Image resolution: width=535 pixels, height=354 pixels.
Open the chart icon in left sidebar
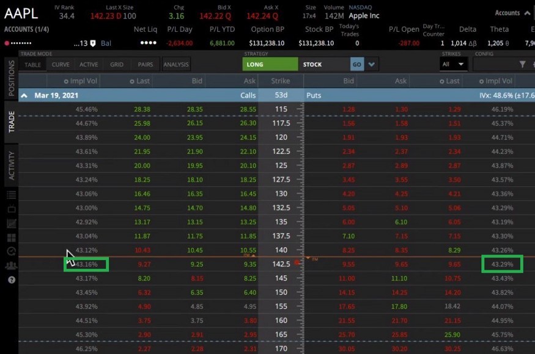[x=11, y=223]
